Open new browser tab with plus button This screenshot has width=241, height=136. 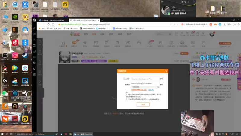(102, 20)
